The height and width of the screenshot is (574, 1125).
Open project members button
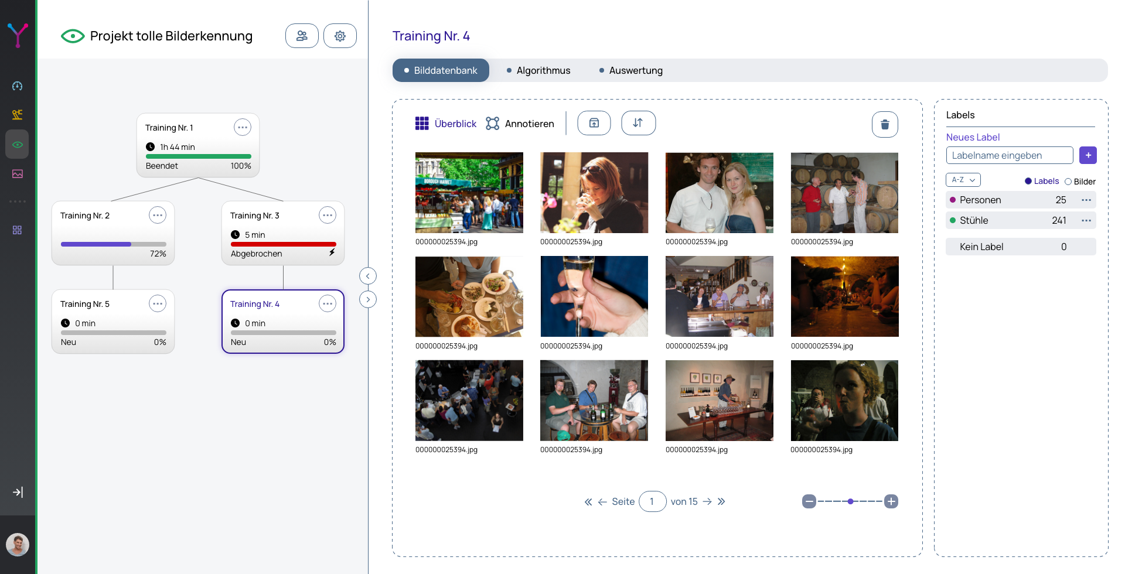(x=302, y=36)
